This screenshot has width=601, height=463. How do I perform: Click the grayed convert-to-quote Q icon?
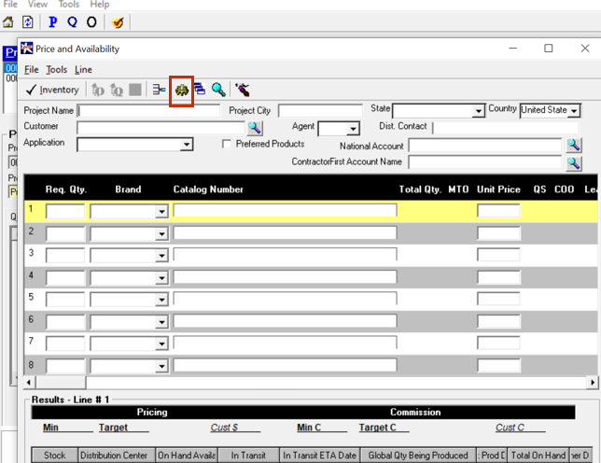click(x=117, y=90)
